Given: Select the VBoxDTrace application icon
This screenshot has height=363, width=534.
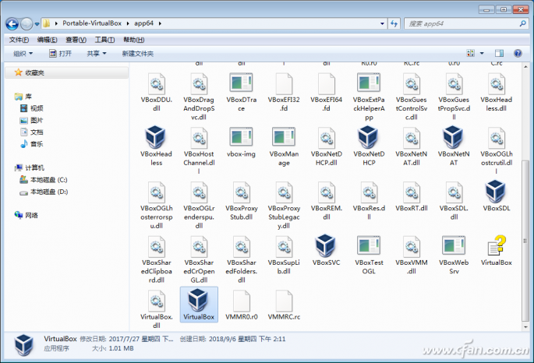Looking at the screenshot, I should click(x=241, y=83).
